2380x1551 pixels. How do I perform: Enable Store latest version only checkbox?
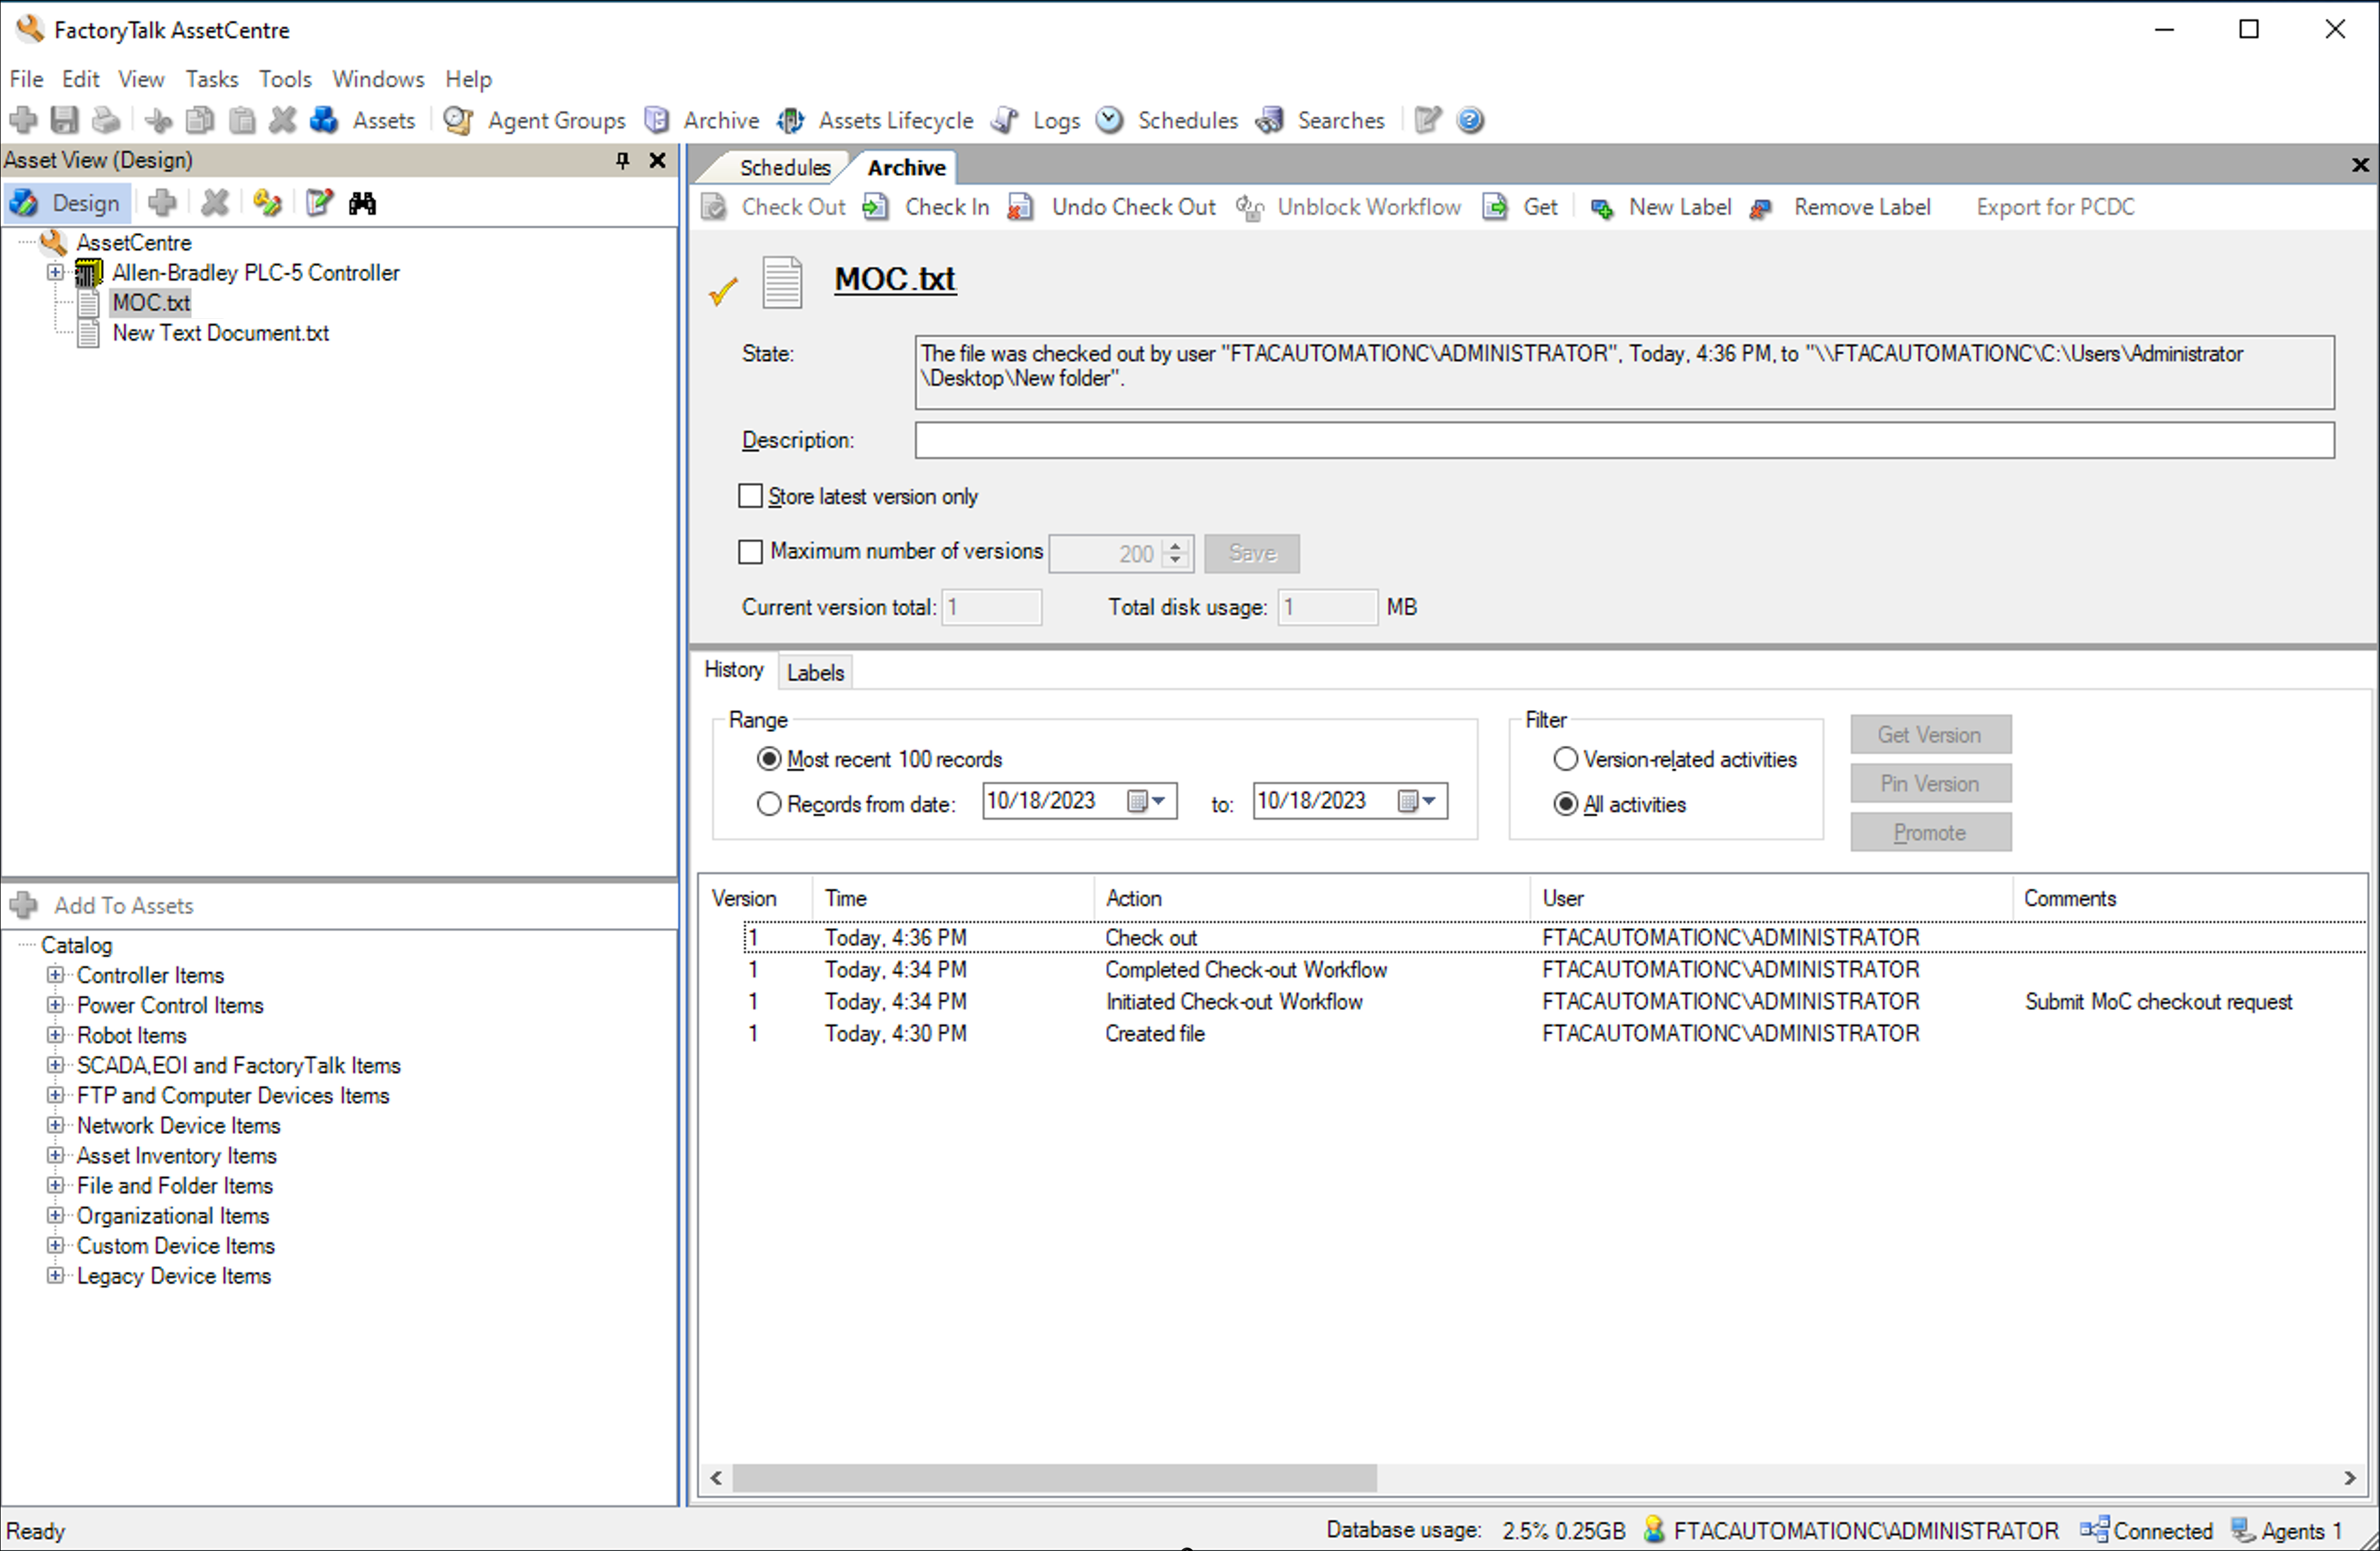750,496
